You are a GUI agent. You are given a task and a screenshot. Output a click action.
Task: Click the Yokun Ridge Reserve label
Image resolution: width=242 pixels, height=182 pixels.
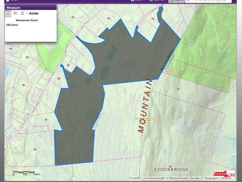pyautogui.click(x=189, y=44)
